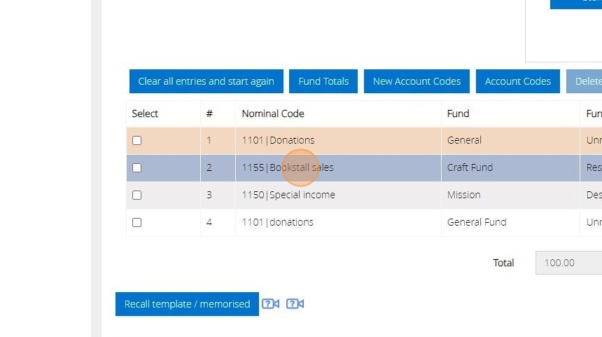This screenshot has width=602, height=337.
Task: Select the Mission fund cell
Action: click(463, 195)
